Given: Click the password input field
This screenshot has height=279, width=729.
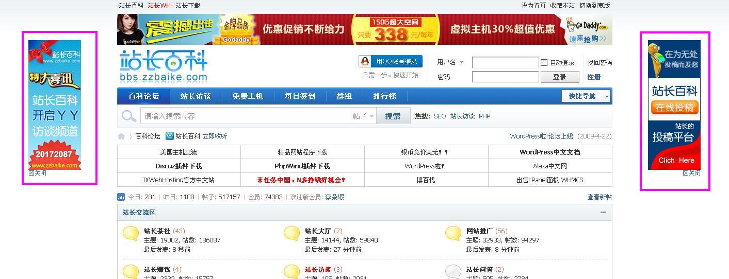Looking at the screenshot, I should coord(505,77).
